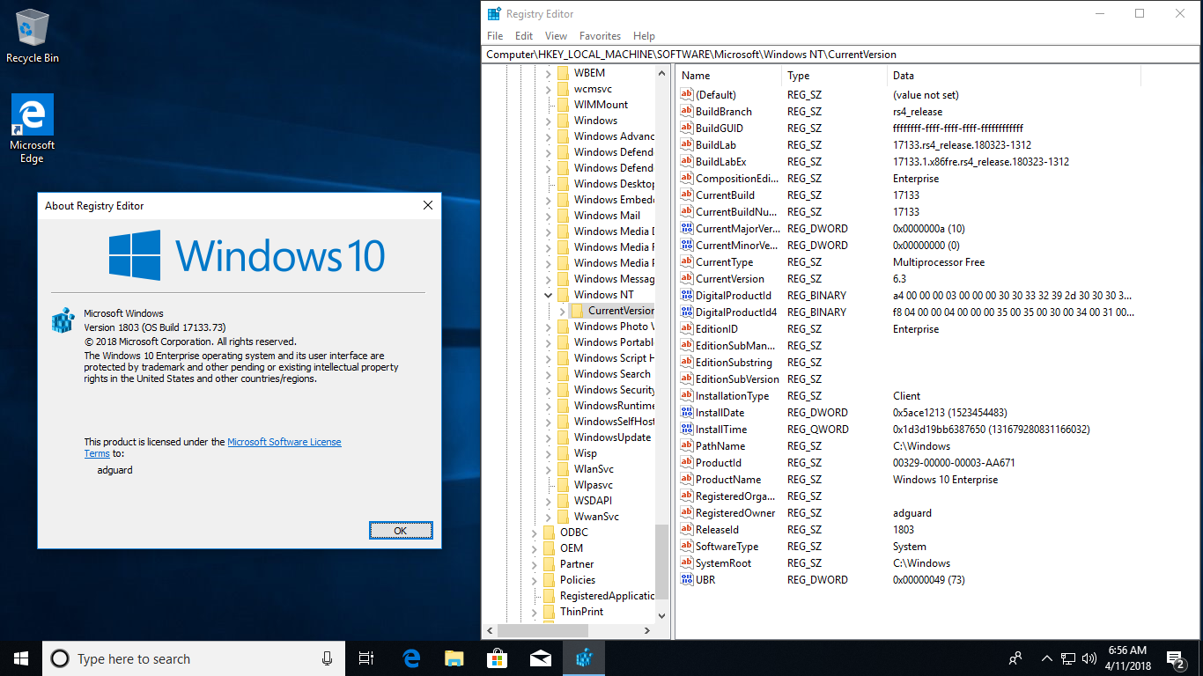Image resolution: width=1203 pixels, height=676 pixels.
Task: Click the BuildBranch value icon
Action: pyautogui.click(x=687, y=112)
